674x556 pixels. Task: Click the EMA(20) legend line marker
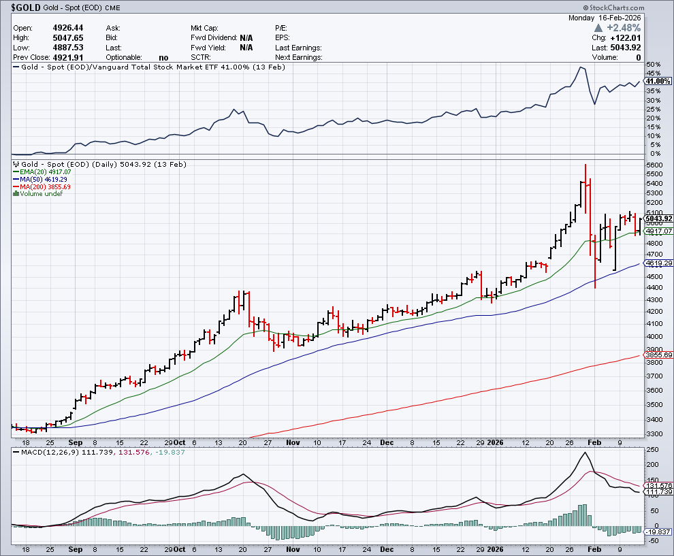tap(16, 172)
